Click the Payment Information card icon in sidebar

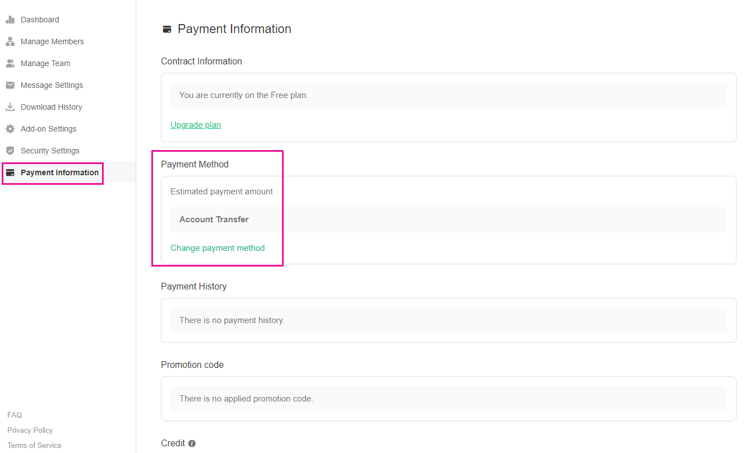tap(10, 172)
